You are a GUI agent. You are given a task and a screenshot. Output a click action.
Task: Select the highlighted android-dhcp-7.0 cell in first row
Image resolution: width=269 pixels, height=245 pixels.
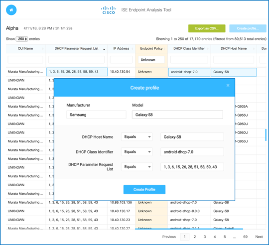pyautogui.click(x=189, y=72)
